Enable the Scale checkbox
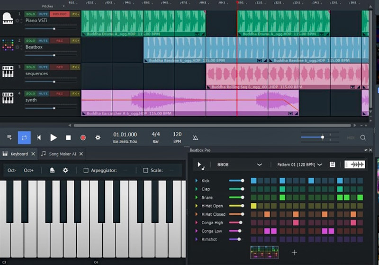This screenshot has width=379, height=265. tap(145, 171)
